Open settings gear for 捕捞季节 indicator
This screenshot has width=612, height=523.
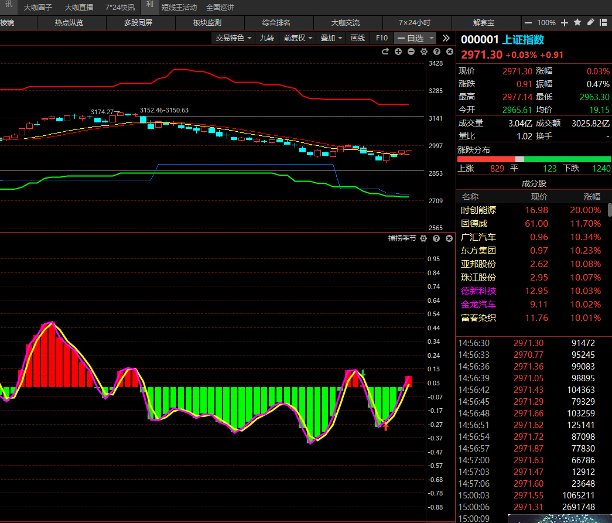(x=423, y=238)
